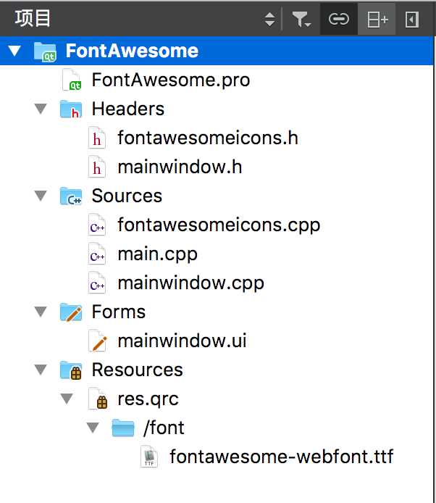
Task: Click the Sources C++ folder icon
Action: tap(71, 196)
